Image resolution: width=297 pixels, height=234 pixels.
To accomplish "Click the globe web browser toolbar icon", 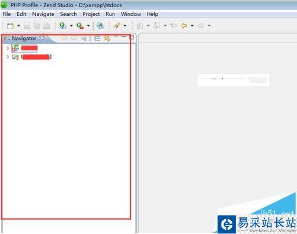I will pyautogui.click(x=100, y=25).
